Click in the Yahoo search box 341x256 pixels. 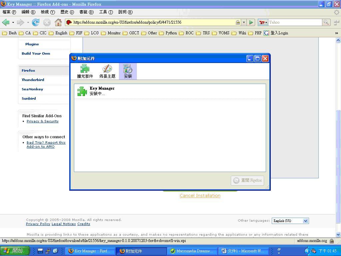(x=295, y=22)
